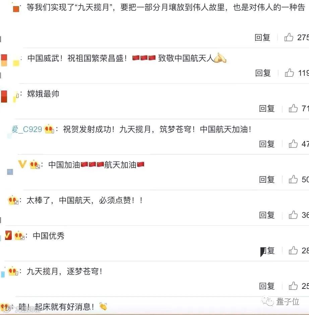The image size is (309, 315).
Task: Like the 中国优秀 comment
Action: (x=293, y=250)
